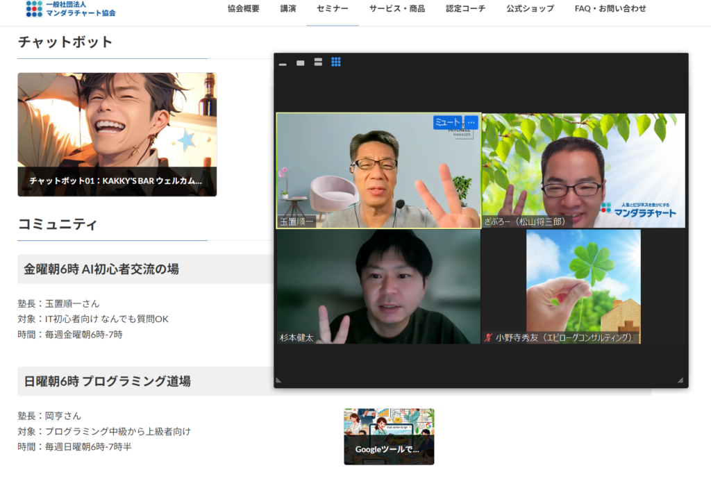The height and width of the screenshot is (495, 711).
Task: Open the KAKKY'S BAR chatbot thumbnail
Action: click(117, 135)
